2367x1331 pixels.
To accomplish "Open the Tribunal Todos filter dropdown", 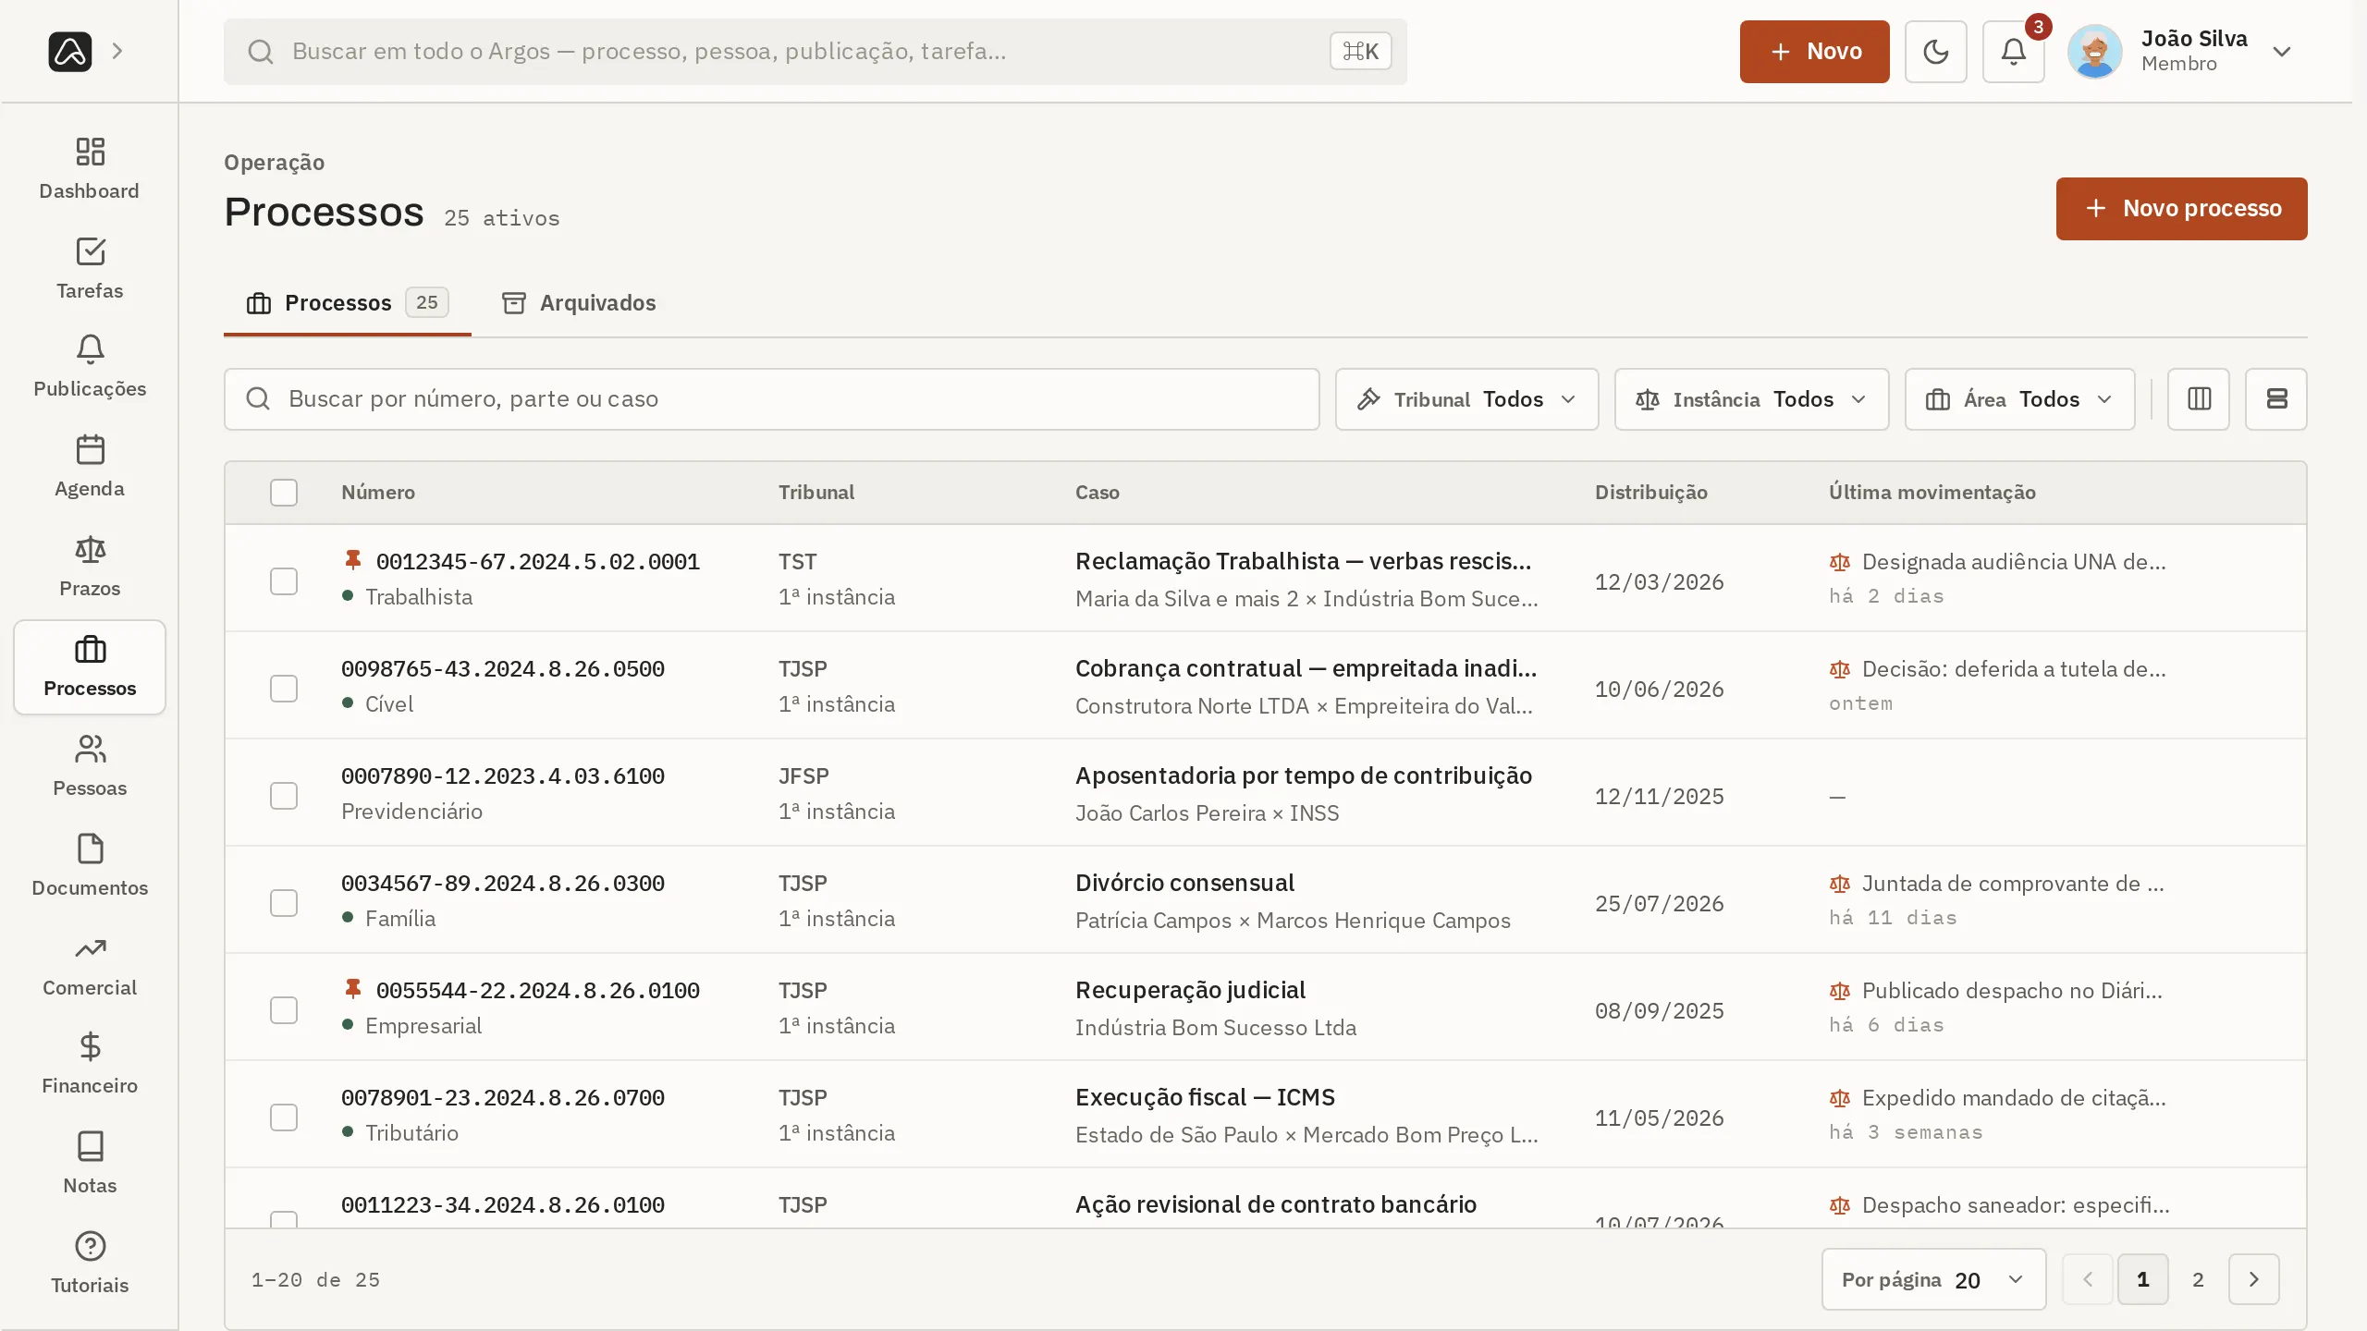I will click(x=1466, y=399).
